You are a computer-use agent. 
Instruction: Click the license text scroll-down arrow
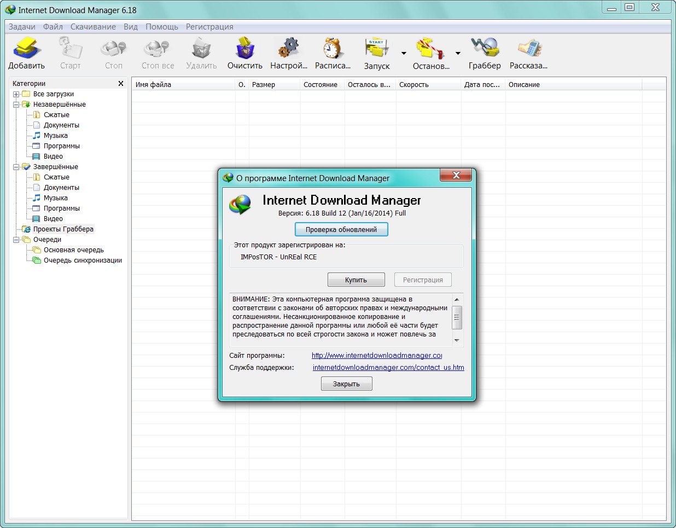click(457, 340)
